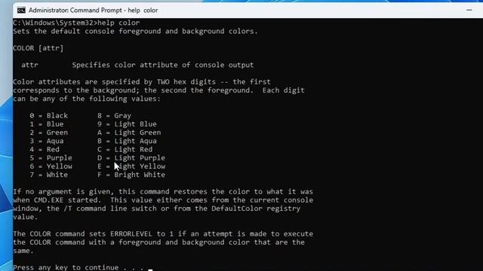
Task: Click the line starting 'If no argument is given'
Action: (x=163, y=192)
